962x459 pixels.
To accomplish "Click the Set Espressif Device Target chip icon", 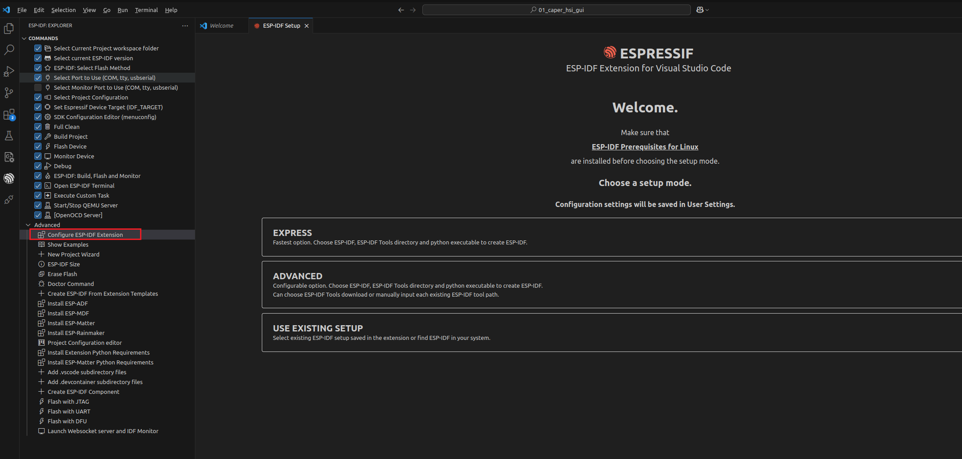I will click(48, 107).
